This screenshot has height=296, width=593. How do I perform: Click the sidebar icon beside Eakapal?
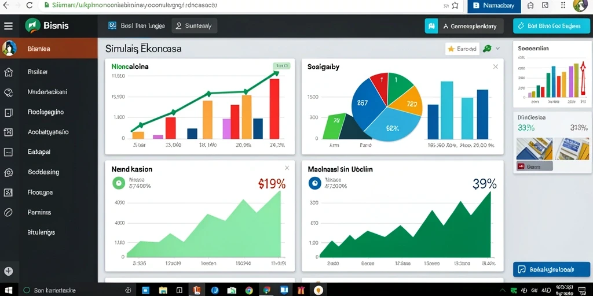[x=8, y=152]
